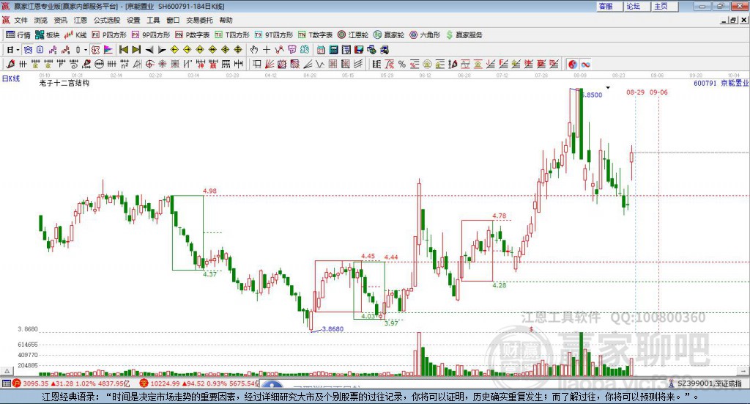This screenshot has width=750, height=404.
Task: Click the 09-06 date marker label
Action: [658, 92]
